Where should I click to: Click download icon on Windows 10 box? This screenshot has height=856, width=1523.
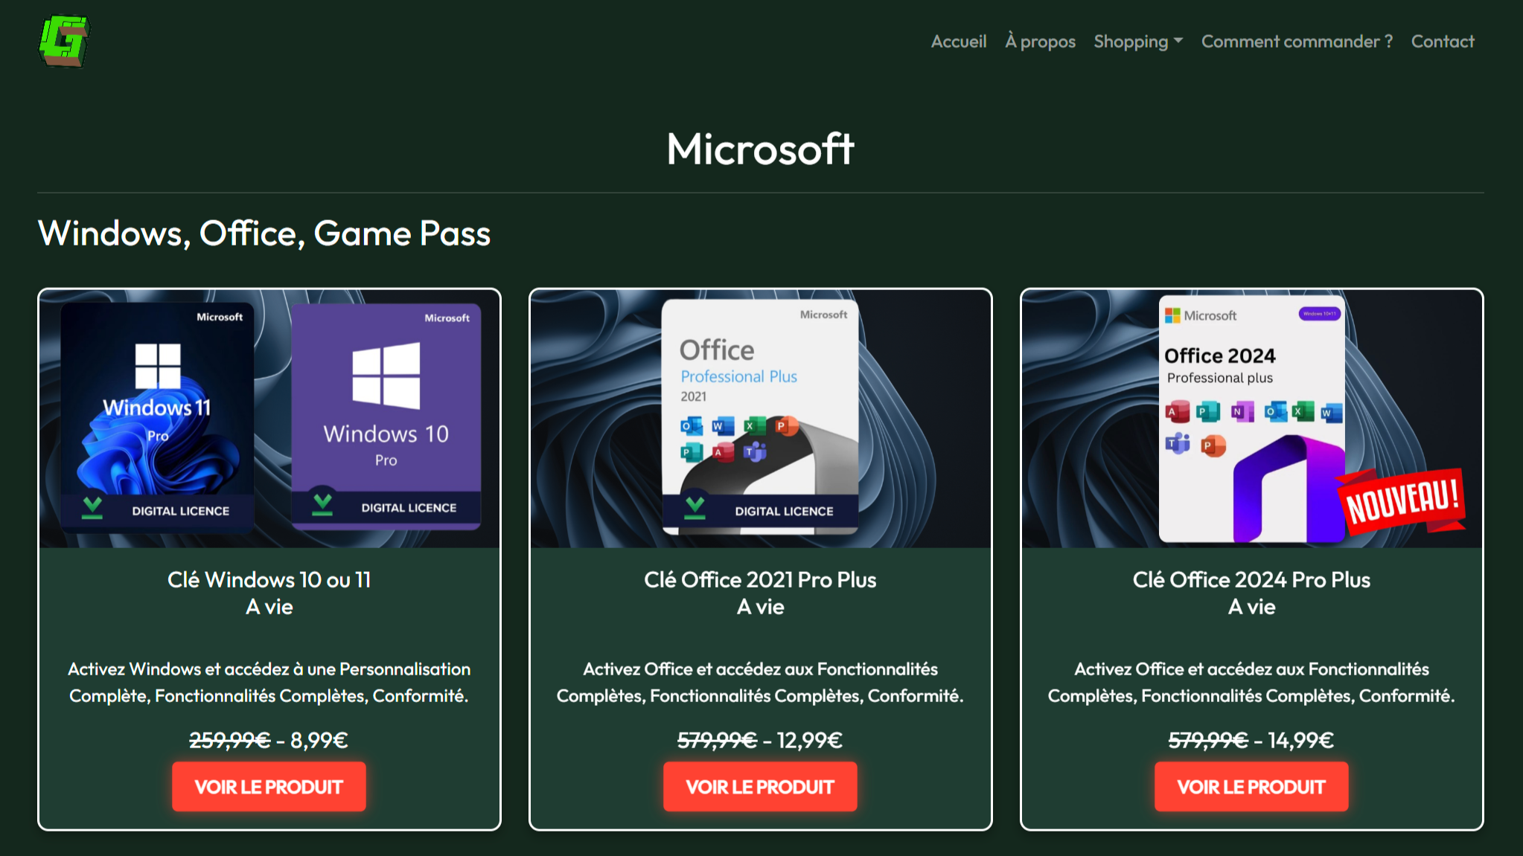click(x=322, y=503)
